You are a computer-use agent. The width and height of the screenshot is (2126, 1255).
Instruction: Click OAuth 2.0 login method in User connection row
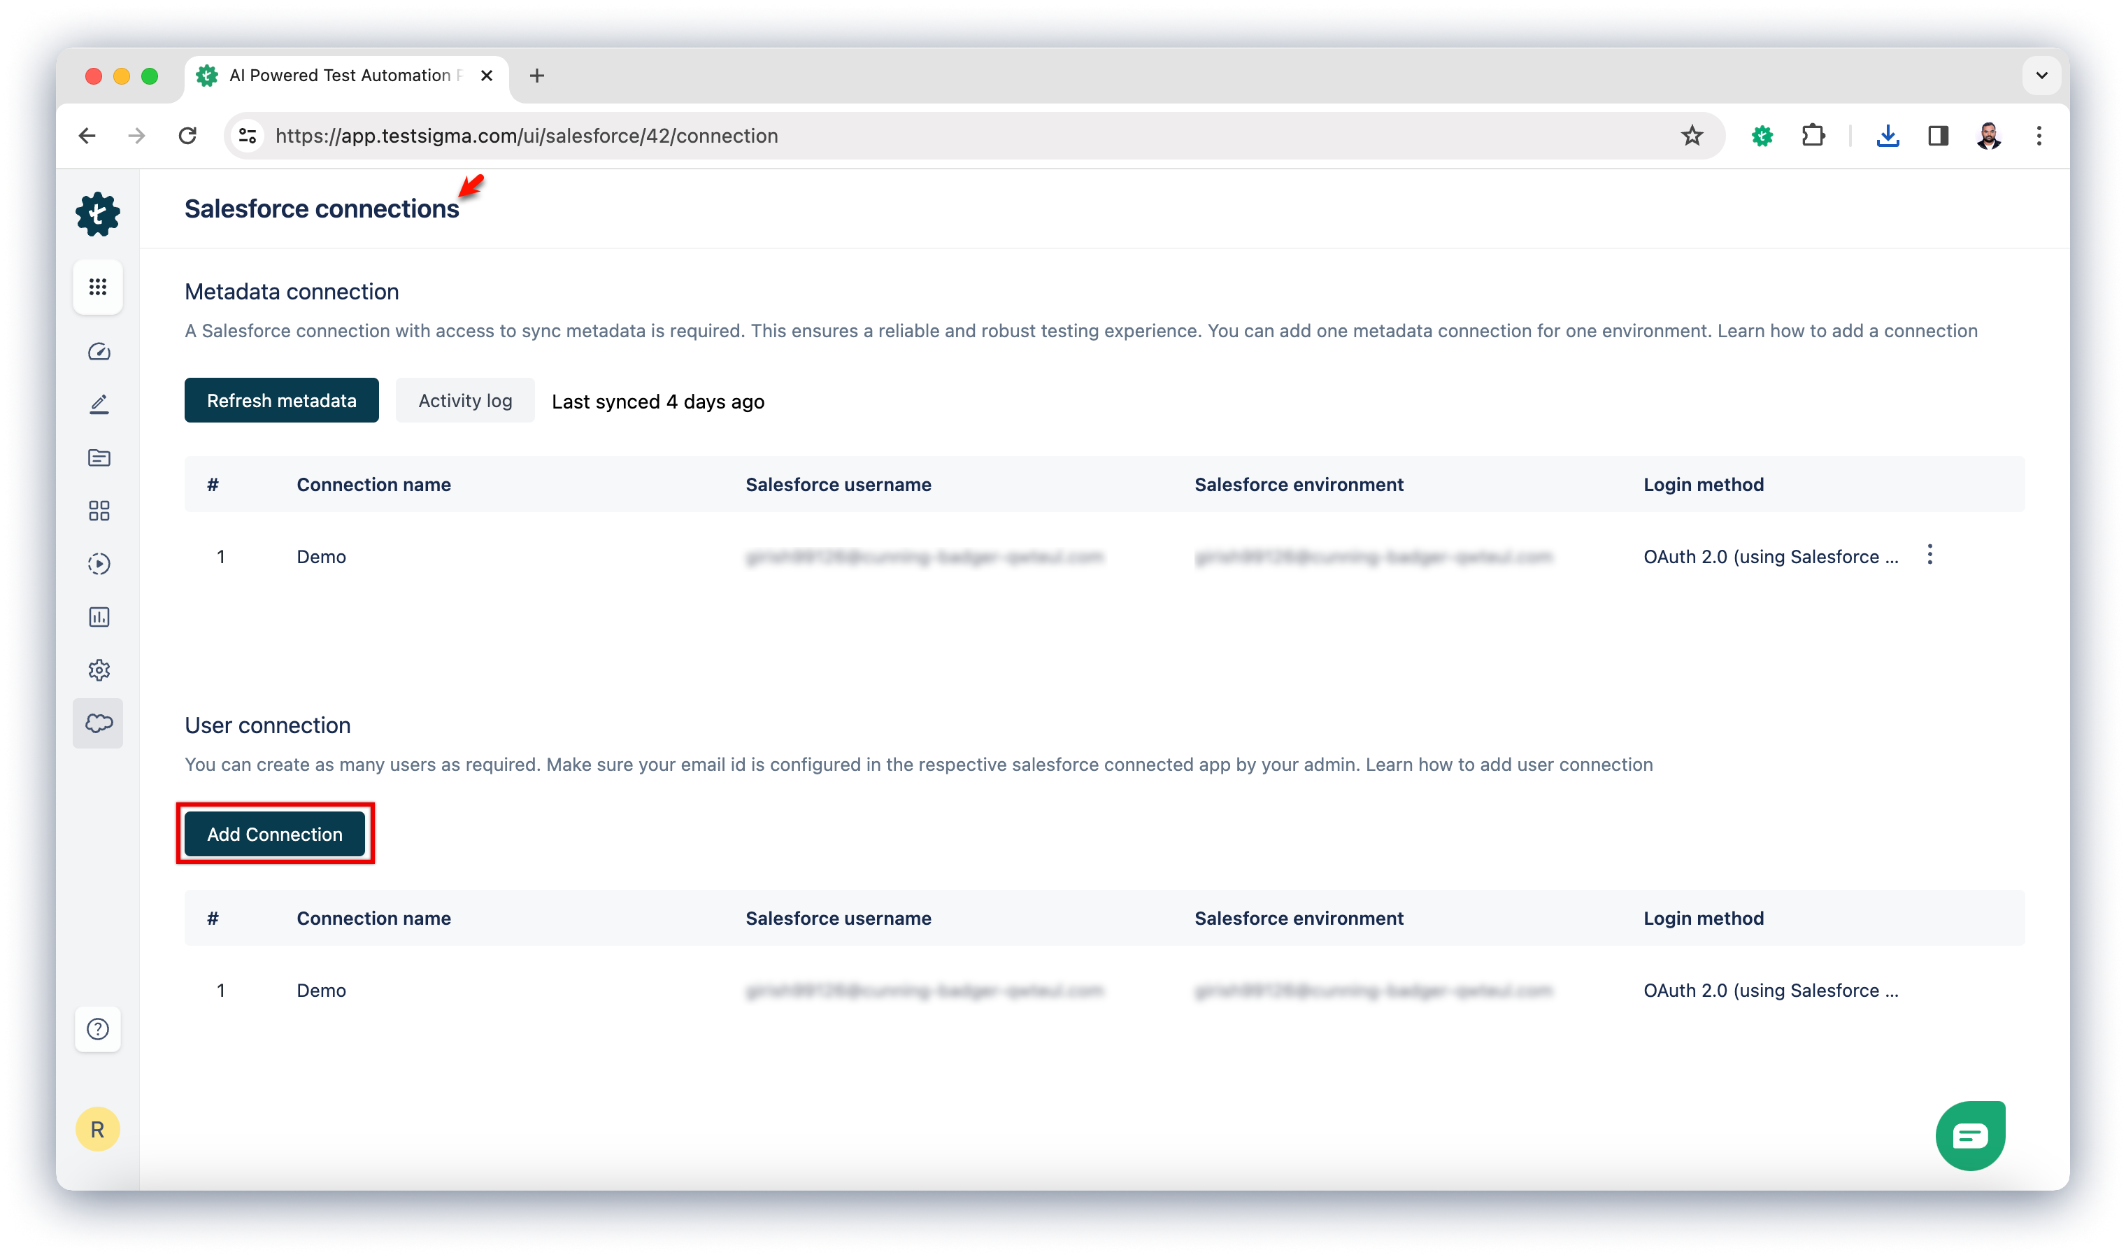pyautogui.click(x=1770, y=991)
